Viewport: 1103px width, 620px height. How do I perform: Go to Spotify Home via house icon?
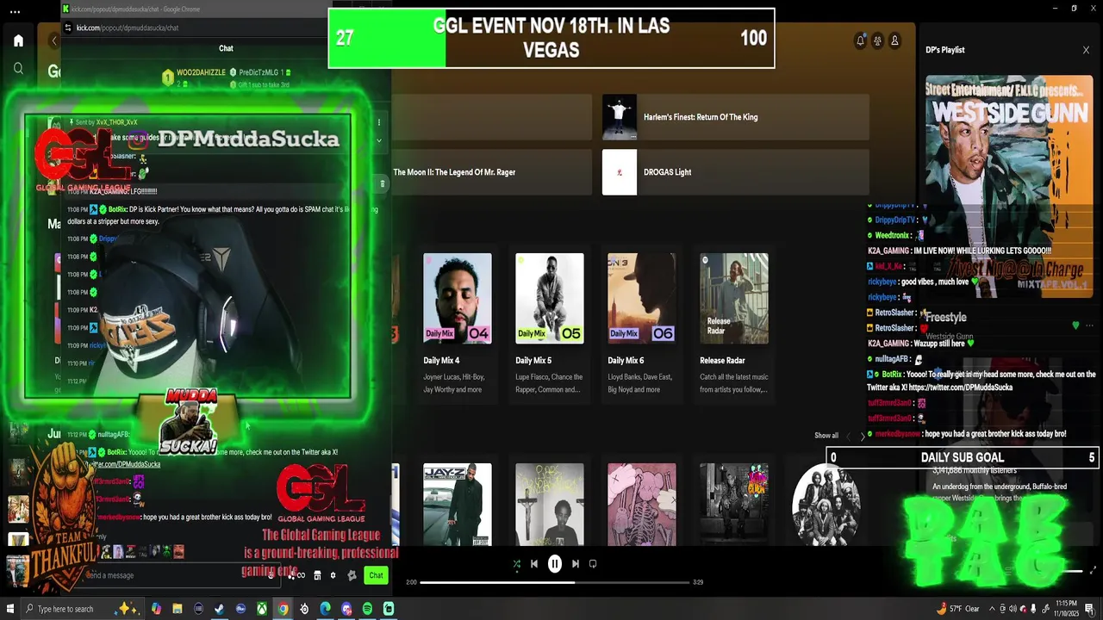tap(18, 40)
